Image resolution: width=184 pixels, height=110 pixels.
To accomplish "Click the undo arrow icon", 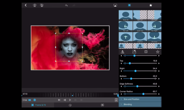I will click(66, 5).
